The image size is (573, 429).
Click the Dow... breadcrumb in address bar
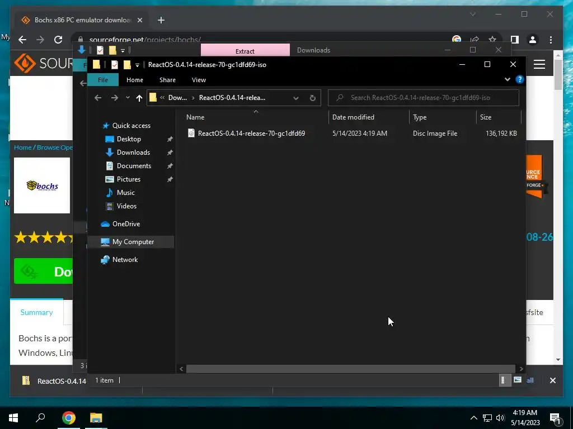coord(177,98)
